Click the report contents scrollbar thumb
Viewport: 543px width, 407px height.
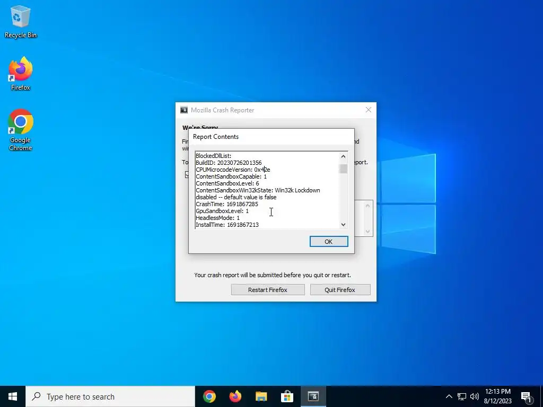343,169
